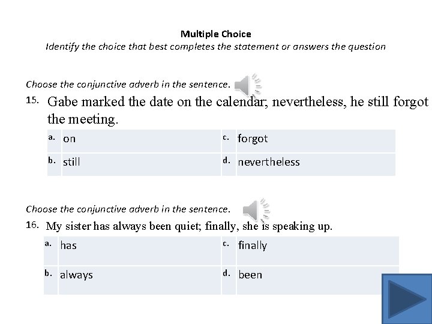Screen dimensions: 432x324
Task: Click the 'Identify the choice' subtitle text
Action: tap(216, 46)
